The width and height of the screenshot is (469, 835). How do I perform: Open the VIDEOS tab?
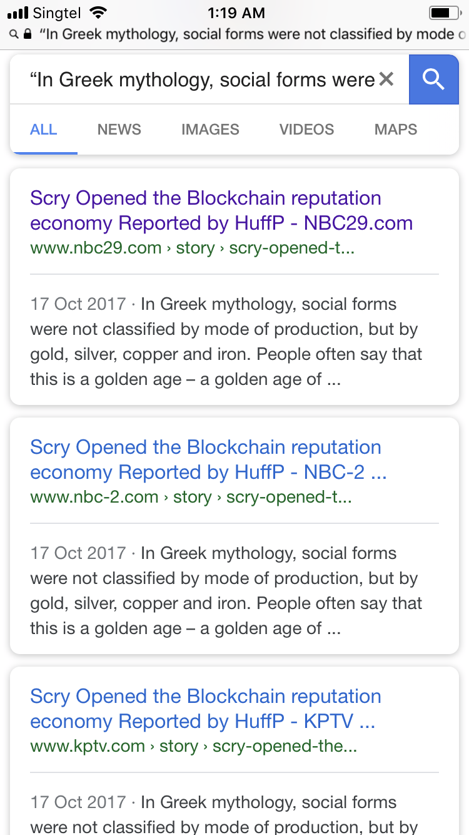306,130
